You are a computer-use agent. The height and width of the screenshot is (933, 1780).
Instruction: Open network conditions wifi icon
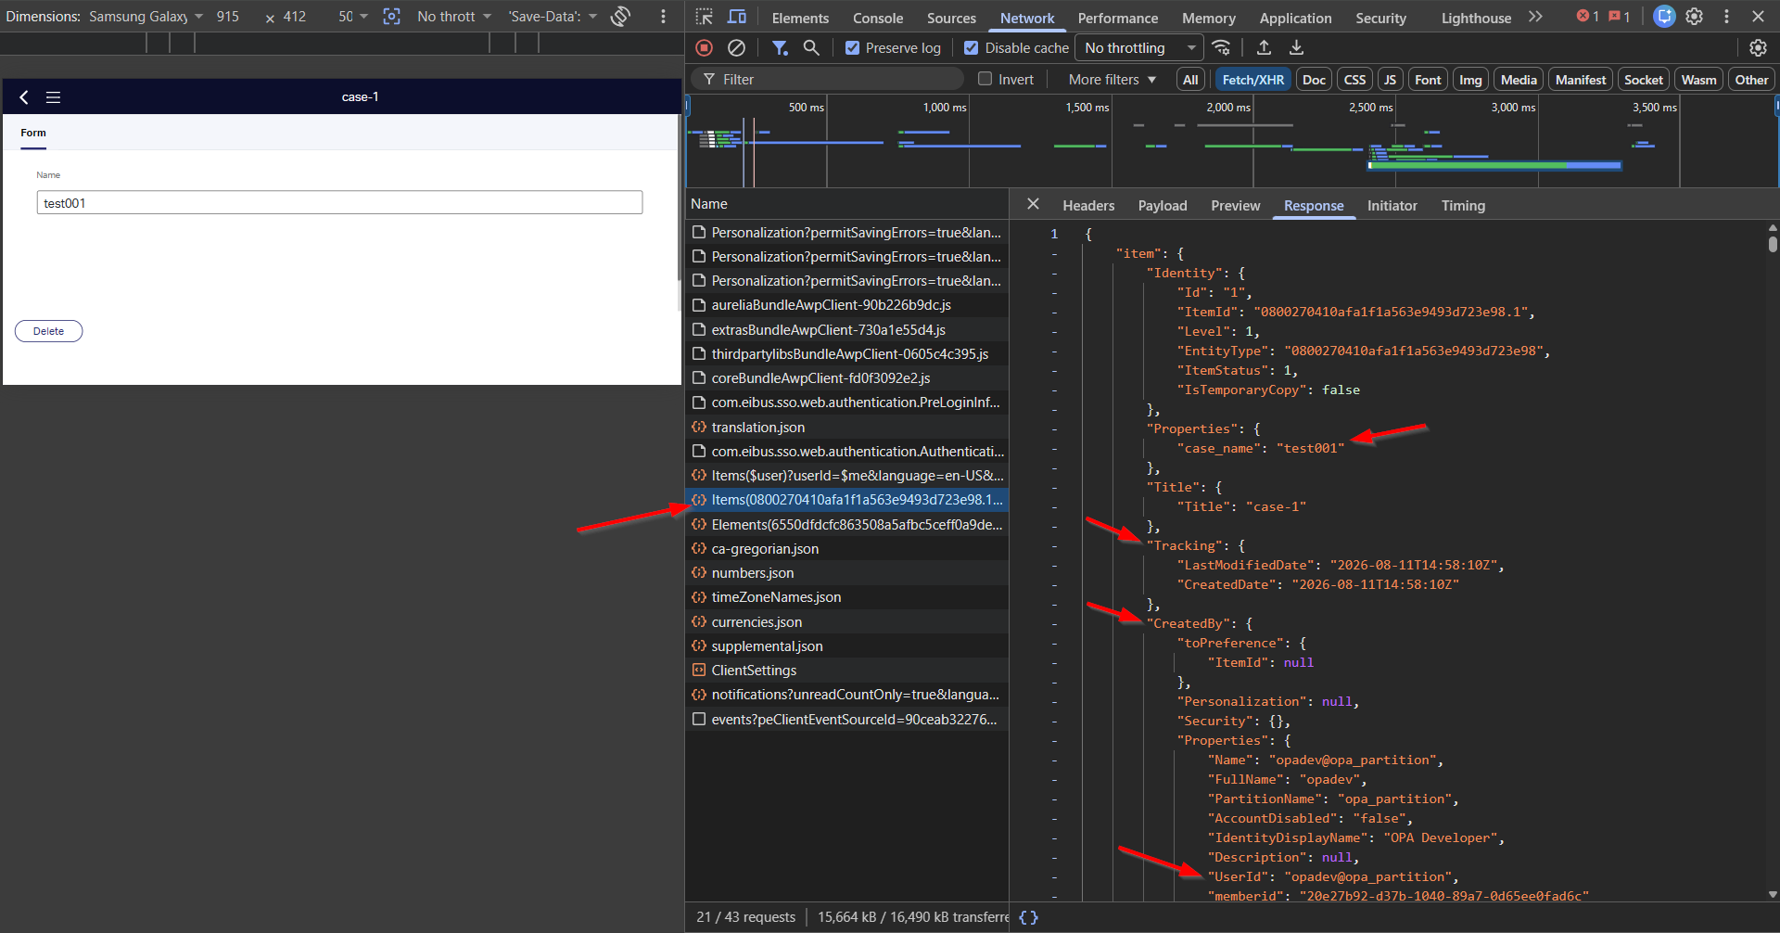[x=1222, y=47]
